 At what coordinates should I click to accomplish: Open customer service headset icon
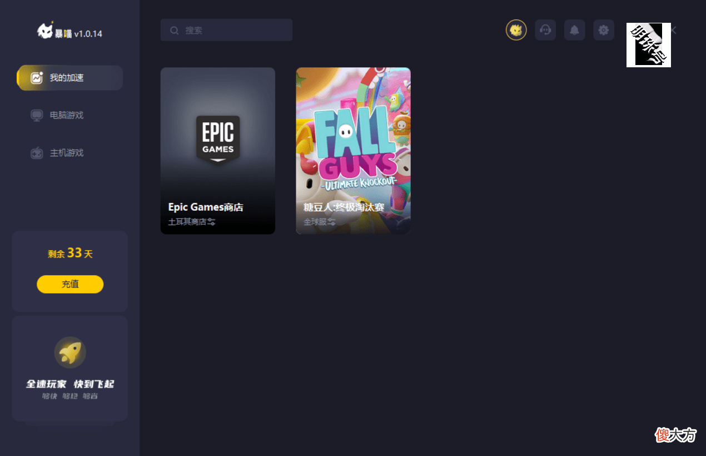coord(545,30)
